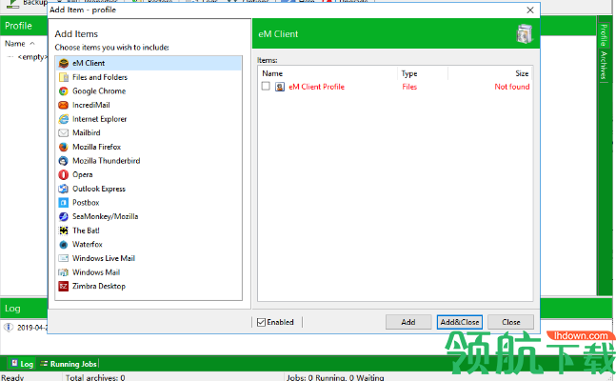Tick the eM Client Profile checkbox

point(266,86)
